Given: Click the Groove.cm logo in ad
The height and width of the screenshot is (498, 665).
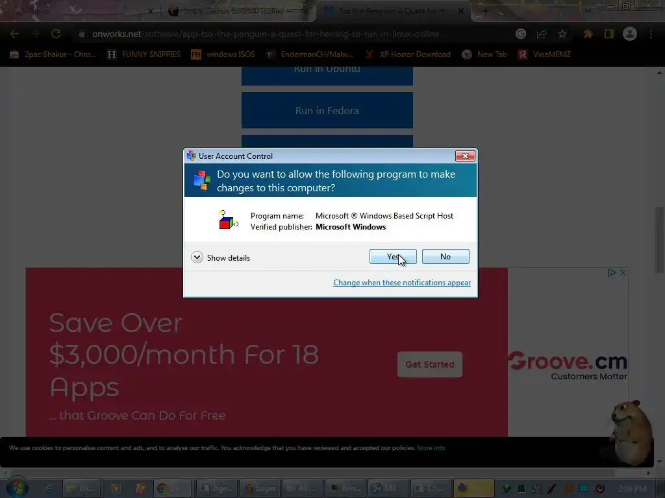Looking at the screenshot, I should (568, 366).
